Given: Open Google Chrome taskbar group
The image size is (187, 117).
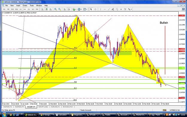Looking at the screenshot, I should (x=47, y=115).
